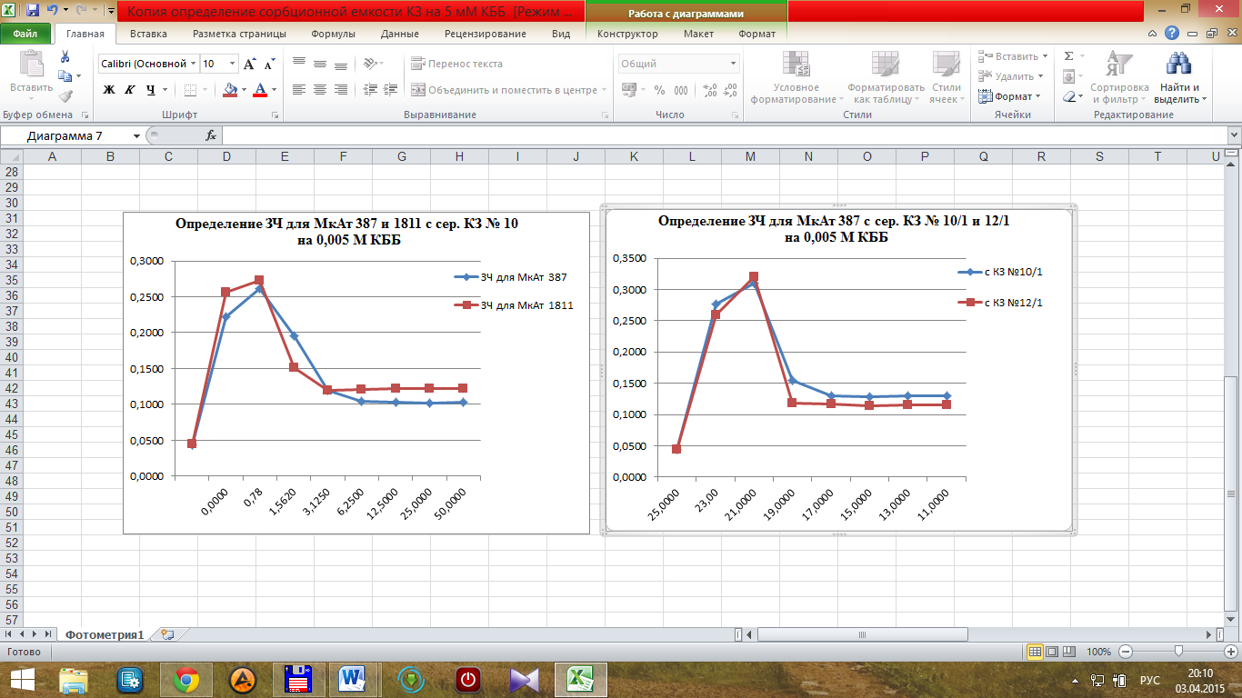Select column D header
The height and width of the screenshot is (698, 1242).
coord(226,156)
